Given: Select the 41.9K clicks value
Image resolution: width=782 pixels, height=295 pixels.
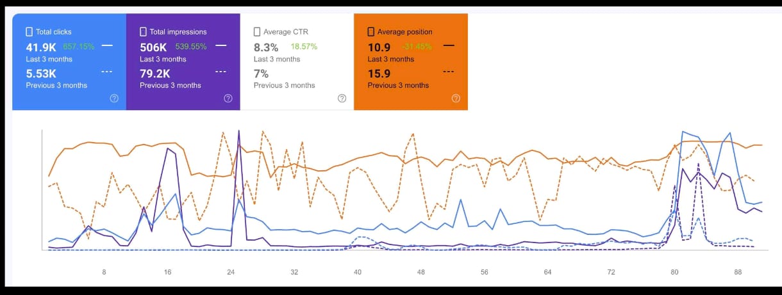Looking at the screenshot, I should pyautogui.click(x=42, y=47).
